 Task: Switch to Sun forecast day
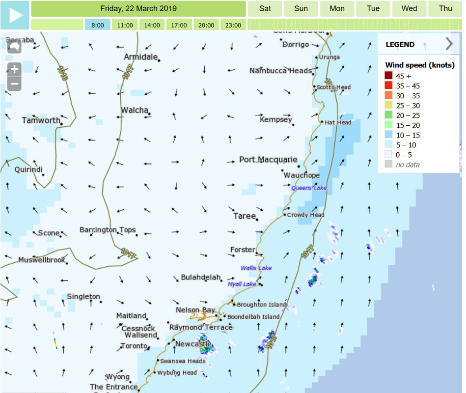(301, 9)
